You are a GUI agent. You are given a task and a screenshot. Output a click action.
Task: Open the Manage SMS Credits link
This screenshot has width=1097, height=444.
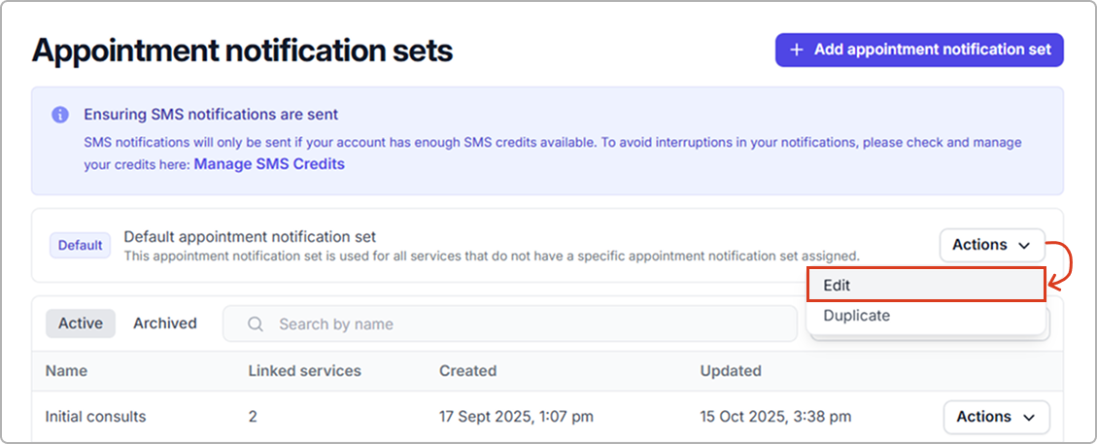point(269,164)
